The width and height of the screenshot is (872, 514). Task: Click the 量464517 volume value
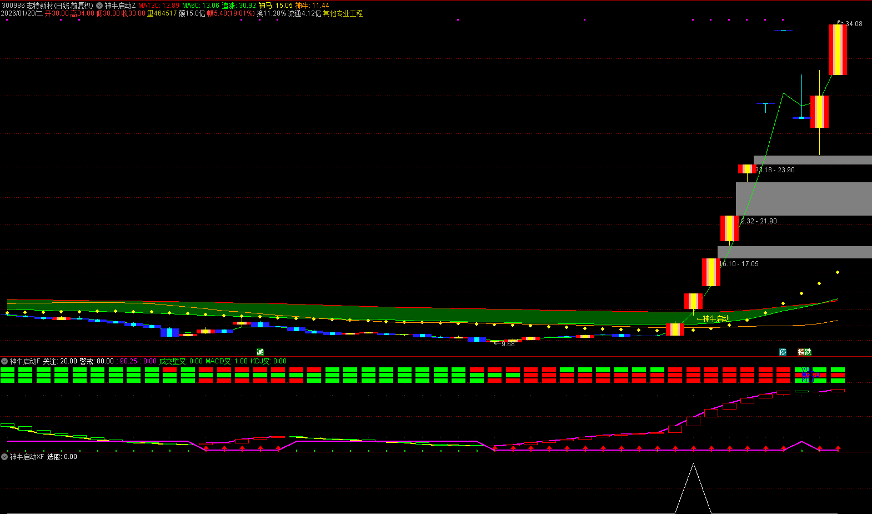pos(162,13)
